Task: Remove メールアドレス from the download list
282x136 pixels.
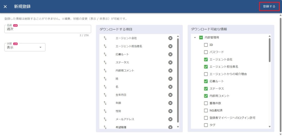Action: (170, 119)
